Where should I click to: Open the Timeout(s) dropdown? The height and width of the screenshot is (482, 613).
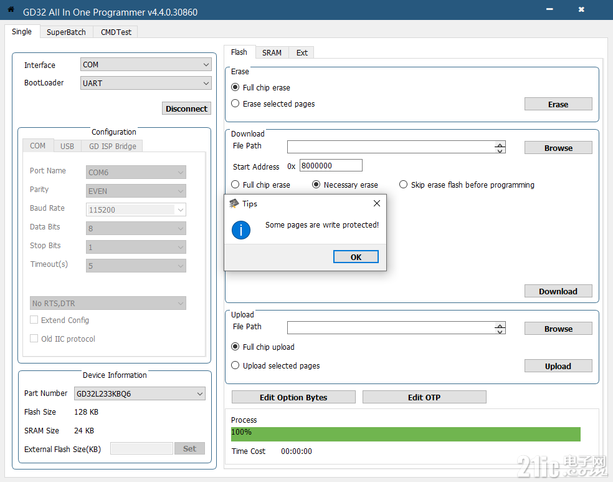pyautogui.click(x=136, y=266)
